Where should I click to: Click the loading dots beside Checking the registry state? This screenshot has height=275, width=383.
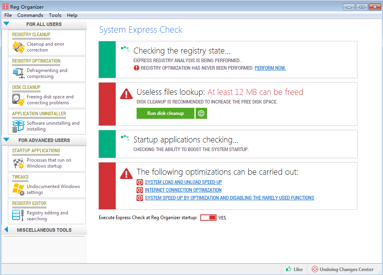125,49
